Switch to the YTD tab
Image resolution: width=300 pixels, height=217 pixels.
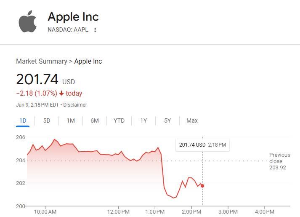point(119,121)
